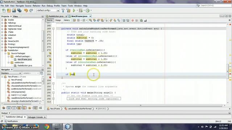Click the editor horizontal scrollbar
232x130 pixels.
pos(140,105)
